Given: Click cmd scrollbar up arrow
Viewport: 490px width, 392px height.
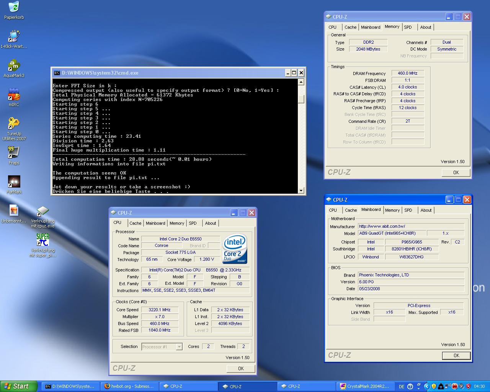Looking at the screenshot, I should [301, 82].
